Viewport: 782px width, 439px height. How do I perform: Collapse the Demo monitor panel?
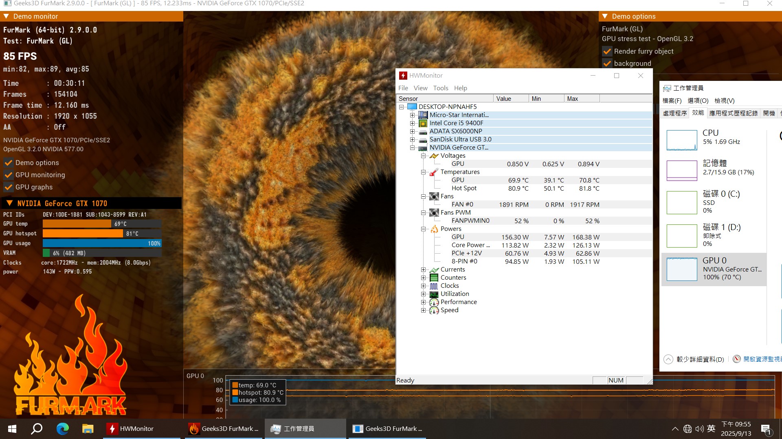pyautogui.click(x=6, y=16)
